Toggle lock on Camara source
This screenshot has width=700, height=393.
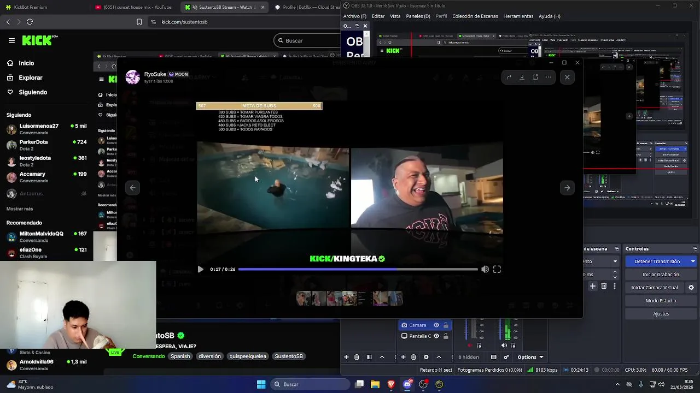coord(446,325)
